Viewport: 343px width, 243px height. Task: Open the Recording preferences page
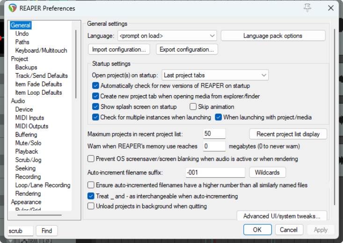click(x=28, y=176)
